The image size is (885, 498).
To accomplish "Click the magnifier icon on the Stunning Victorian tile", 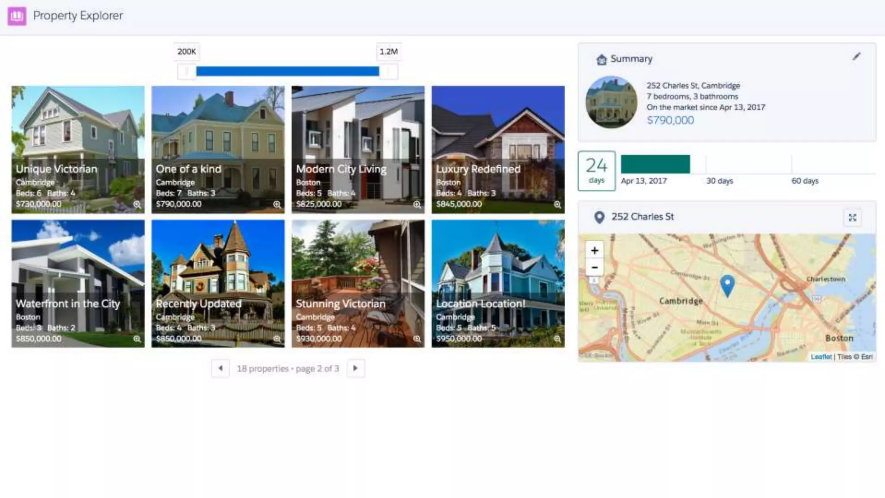I will 417,339.
